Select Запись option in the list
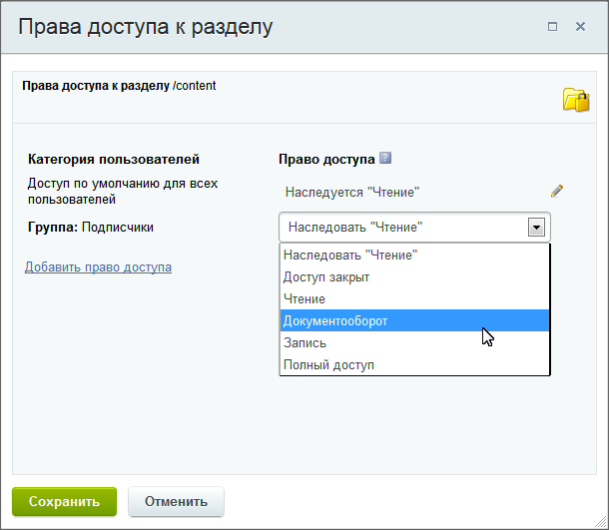The height and width of the screenshot is (530, 609). [x=414, y=342]
